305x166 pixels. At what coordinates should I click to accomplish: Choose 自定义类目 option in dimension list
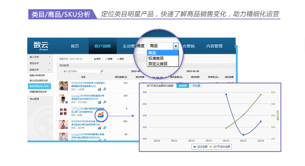163,64
